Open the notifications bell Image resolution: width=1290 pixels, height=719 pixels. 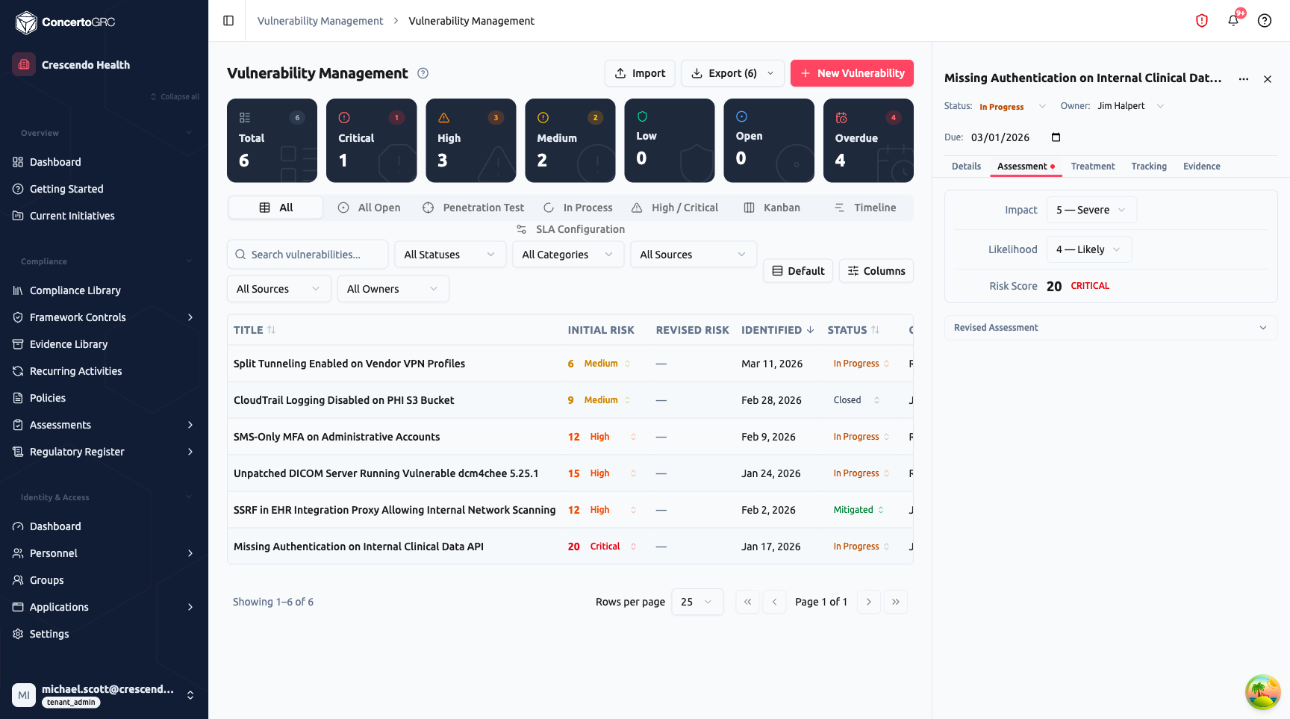1233,21
